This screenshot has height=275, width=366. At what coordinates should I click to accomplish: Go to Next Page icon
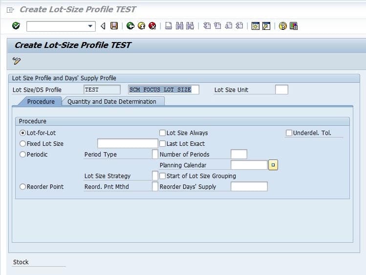click(229, 26)
